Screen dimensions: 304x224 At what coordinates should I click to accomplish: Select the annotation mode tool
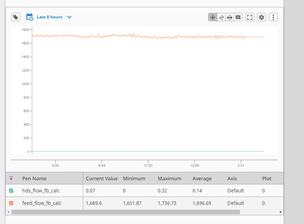click(x=238, y=17)
